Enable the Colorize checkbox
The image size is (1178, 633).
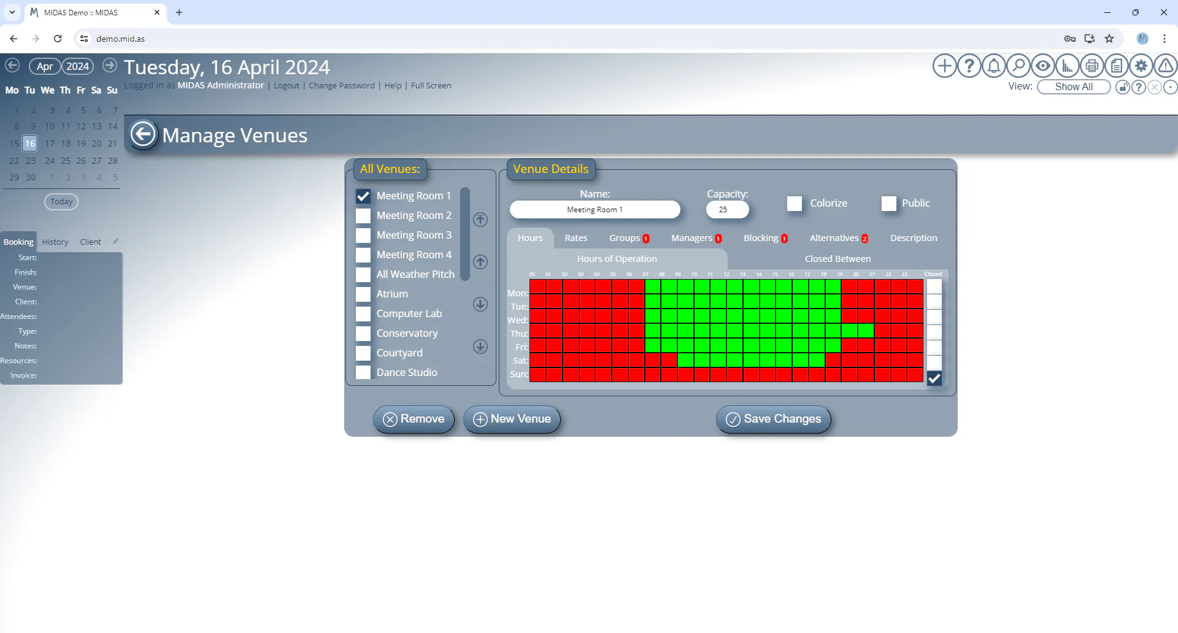[795, 204]
